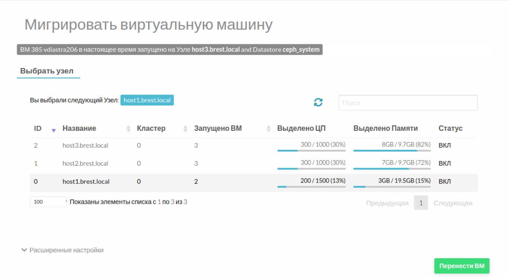Open the page size 100 dropdown

48,202
